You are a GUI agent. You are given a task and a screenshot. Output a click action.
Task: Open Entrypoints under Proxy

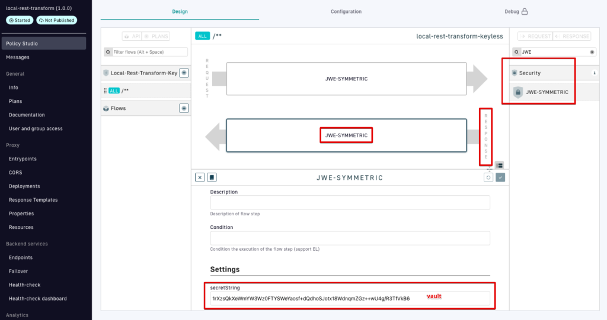pyautogui.click(x=23, y=159)
